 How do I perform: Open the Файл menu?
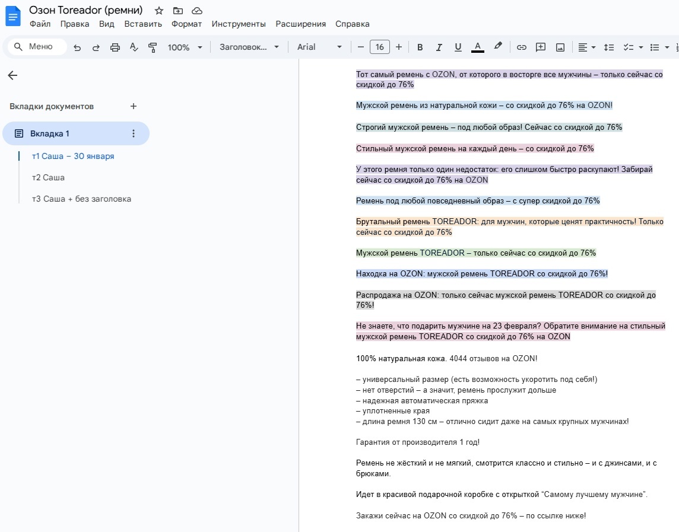(40, 24)
